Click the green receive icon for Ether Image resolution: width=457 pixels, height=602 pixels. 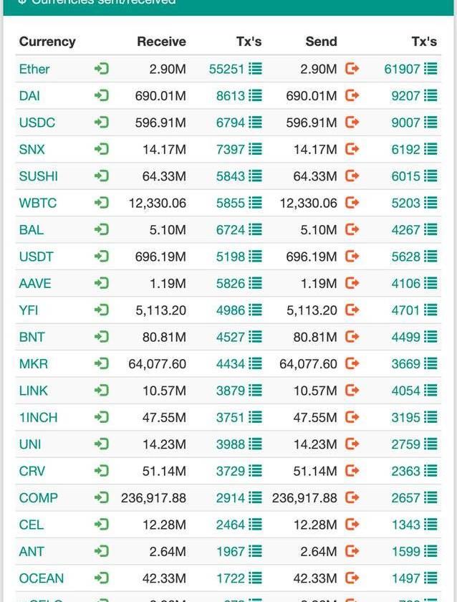[102, 69]
